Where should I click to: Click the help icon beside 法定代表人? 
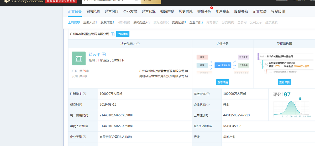[138, 44]
